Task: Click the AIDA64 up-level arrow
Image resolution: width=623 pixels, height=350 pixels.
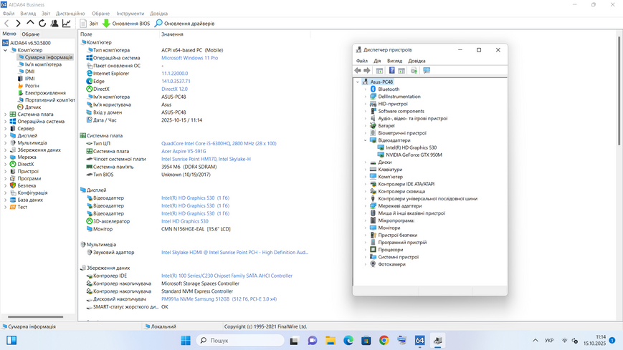Action: coord(30,24)
